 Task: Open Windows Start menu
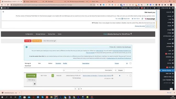click(2, 97)
